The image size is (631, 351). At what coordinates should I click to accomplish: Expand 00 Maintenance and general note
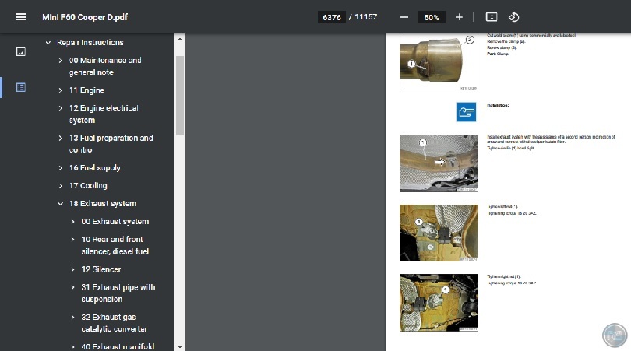(x=60, y=60)
